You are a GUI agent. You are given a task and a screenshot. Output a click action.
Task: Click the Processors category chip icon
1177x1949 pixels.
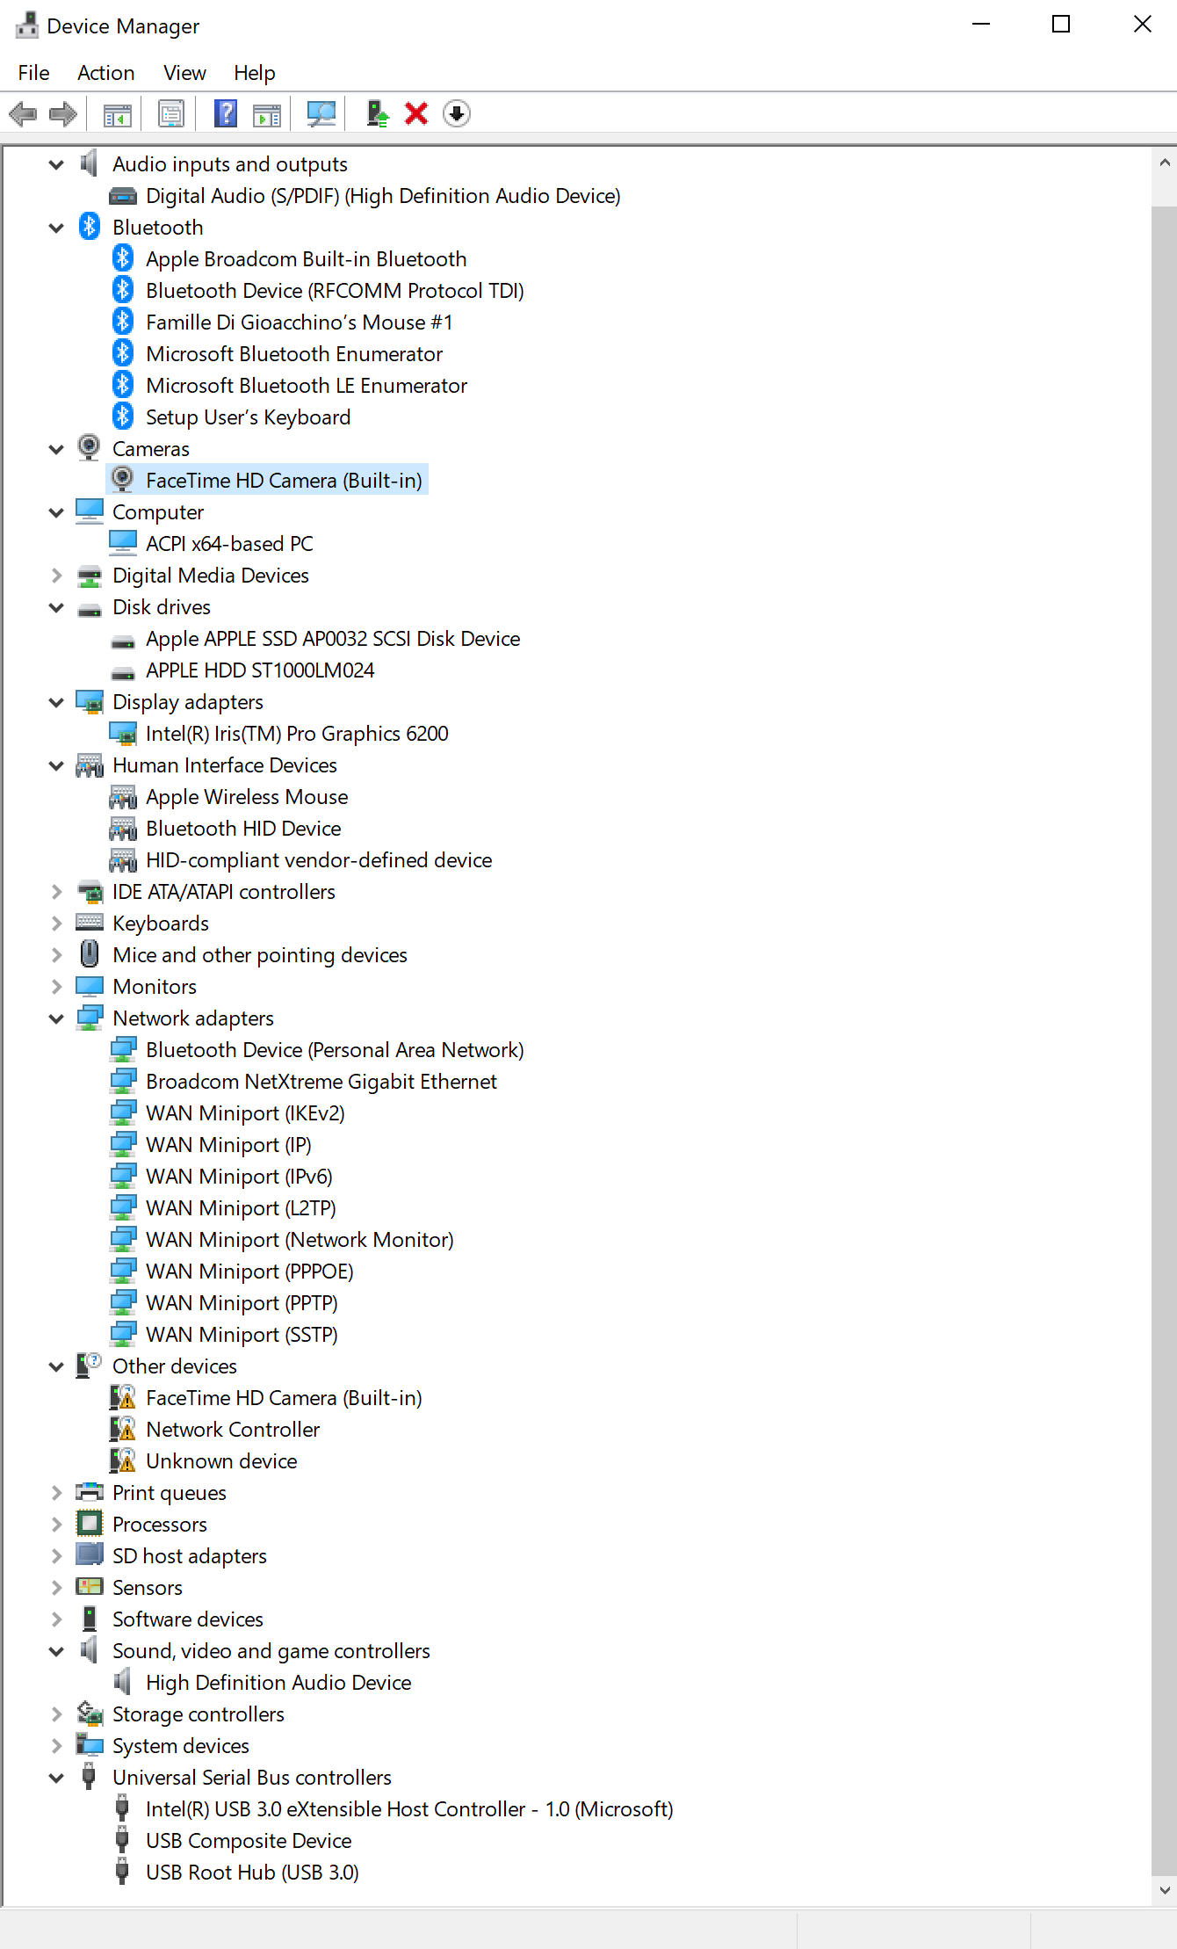click(90, 1524)
